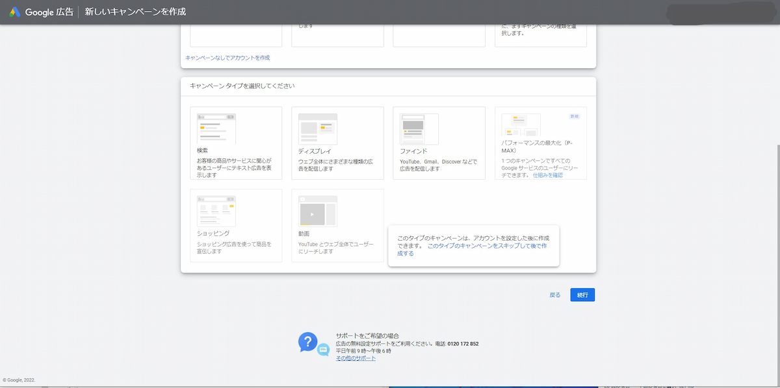Click サポートをご希望の場合 heading text
The width and height of the screenshot is (780, 388).
(367, 336)
